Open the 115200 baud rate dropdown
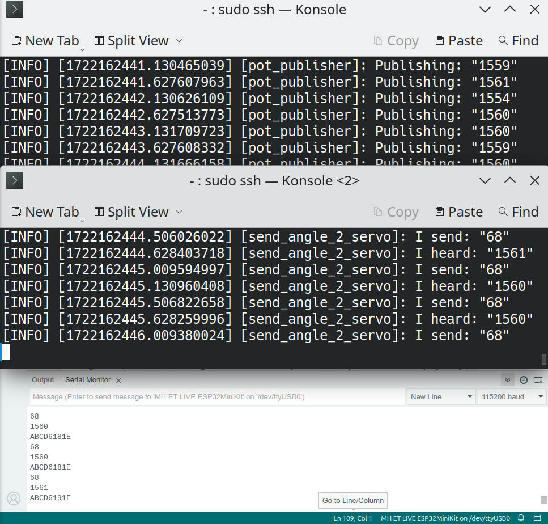This screenshot has height=524, width=548. [x=512, y=396]
